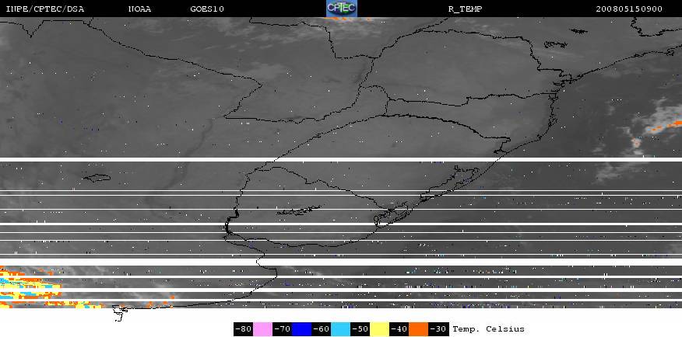Click the -50 legend value
Image resolution: width=682 pixels, height=337 pixels.
pyautogui.click(x=360, y=329)
